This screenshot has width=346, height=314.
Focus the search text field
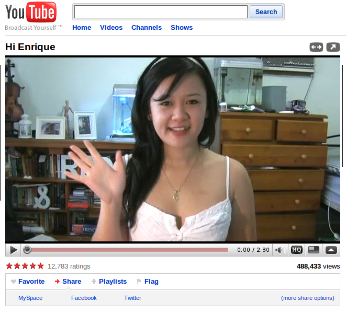[160, 12]
